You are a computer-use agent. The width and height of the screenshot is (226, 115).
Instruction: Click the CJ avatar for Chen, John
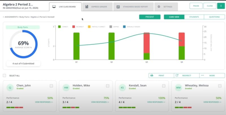10,88
